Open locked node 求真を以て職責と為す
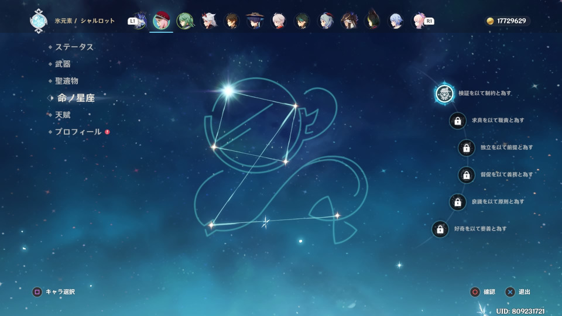Image resolution: width=562 pixels, height=316 pixels. (458, 121)
